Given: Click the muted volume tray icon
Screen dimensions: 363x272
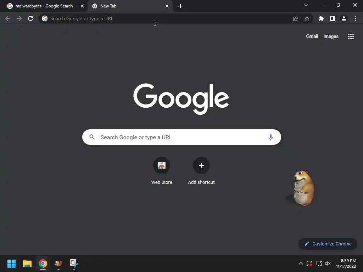Looking at the screenshot, I should pos(328,263).
